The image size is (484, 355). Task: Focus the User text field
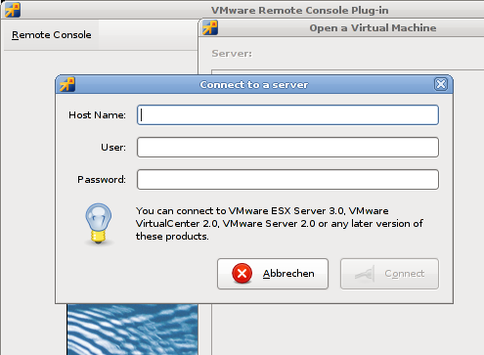point(287,147)
